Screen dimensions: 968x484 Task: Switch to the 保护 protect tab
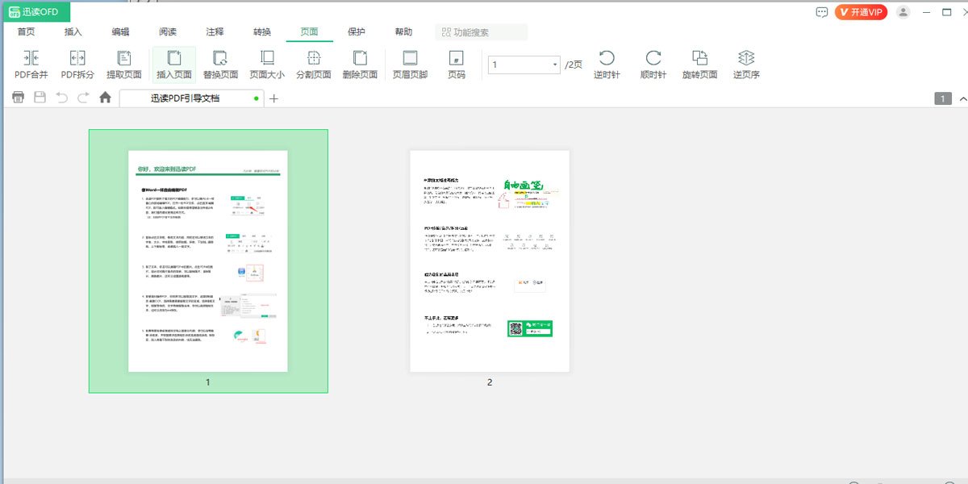(x=356, y=32)
